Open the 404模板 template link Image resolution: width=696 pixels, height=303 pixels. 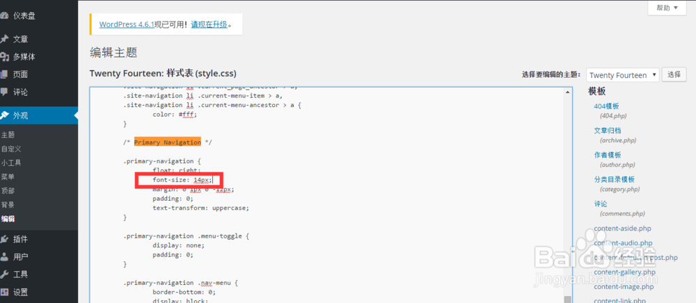click(x=606, y=106)
